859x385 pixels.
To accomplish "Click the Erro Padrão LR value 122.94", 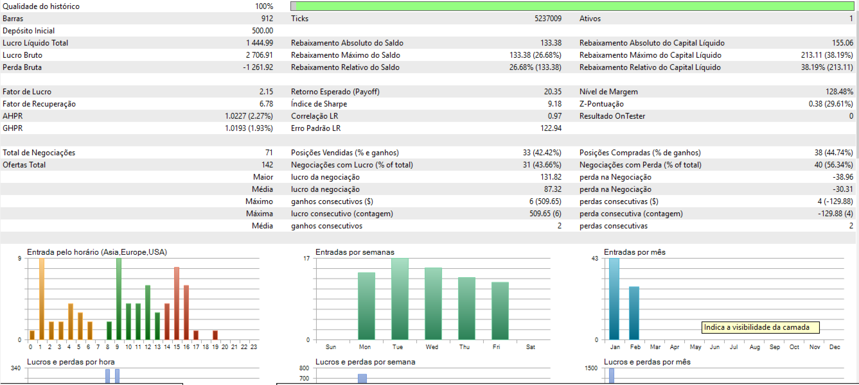I will pyautogui.click(x=551, y=128).
